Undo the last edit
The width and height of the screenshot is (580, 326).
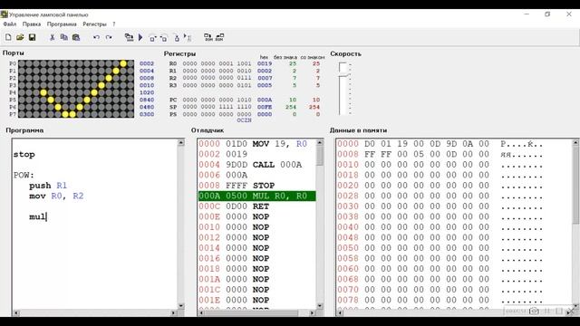[x=96, y=37]
